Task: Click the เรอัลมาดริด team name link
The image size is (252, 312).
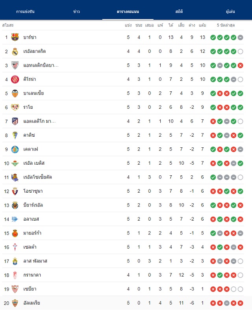Action: coord(35,51)
